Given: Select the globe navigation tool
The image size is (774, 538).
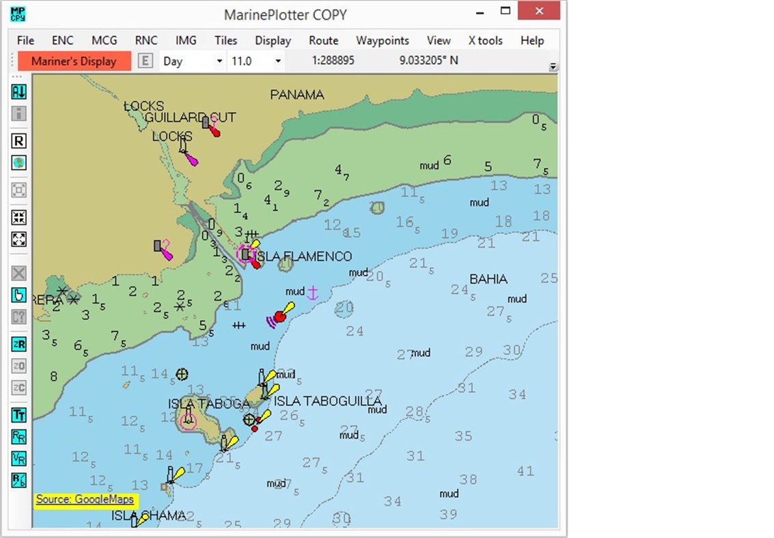Looking at the screenshot, I should (x=18, y=163).
